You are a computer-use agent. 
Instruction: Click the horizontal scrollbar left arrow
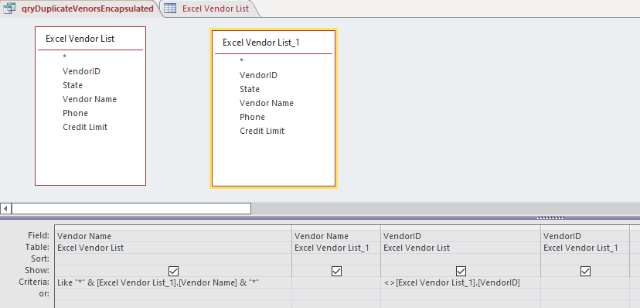[x=5, y=208]
